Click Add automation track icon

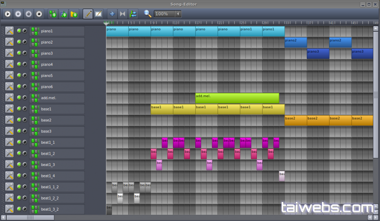[74, 14]
